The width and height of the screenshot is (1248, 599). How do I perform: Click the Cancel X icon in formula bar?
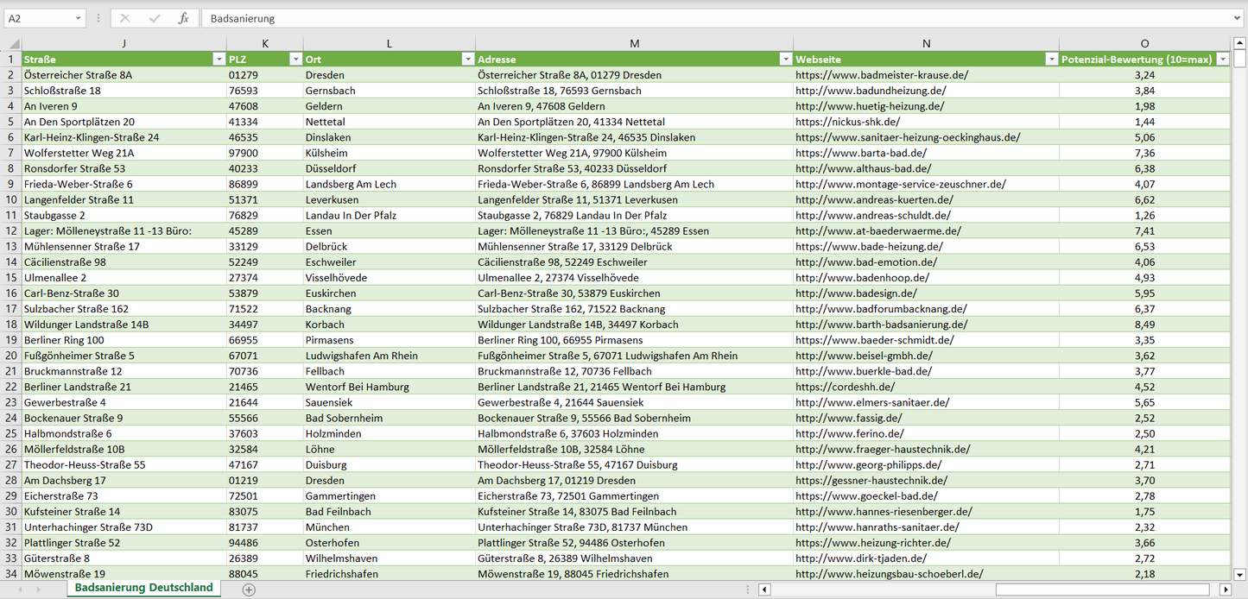coord(125,18)
